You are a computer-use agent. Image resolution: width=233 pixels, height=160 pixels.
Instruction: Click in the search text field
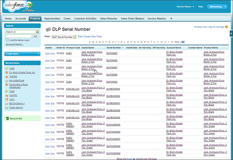(x=19, y=36)
